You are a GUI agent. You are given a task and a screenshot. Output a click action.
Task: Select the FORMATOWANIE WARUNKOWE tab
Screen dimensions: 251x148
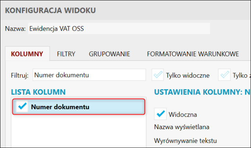pyautogui.click(x=193, y=54)
